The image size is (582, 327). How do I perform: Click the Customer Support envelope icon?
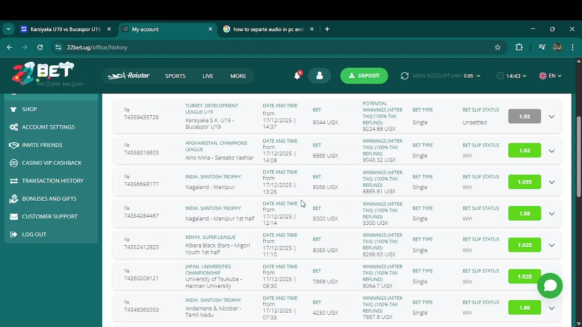click(14, 217)
